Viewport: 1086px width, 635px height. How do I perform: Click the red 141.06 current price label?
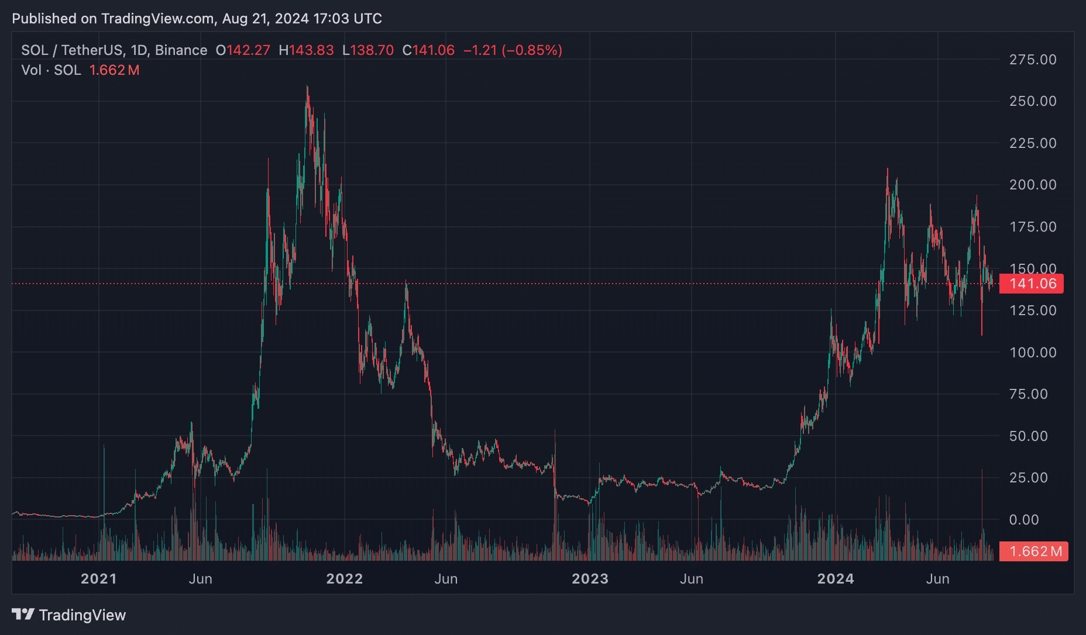[1032, 284]
